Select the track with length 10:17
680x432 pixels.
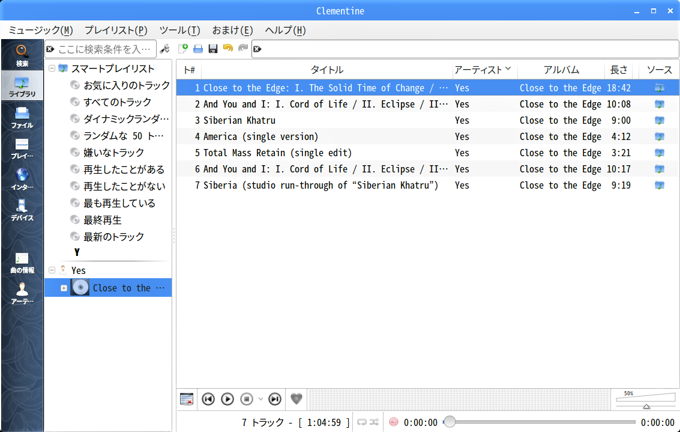coord(427,169)
